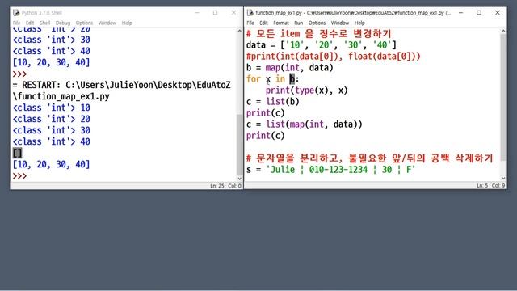Maximize the Python Shell window
This screenshot has height=291, width=517.
coord(216,13)
